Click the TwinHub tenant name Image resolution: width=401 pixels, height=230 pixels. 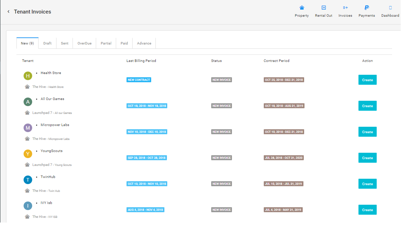click(x=48, y=177)
